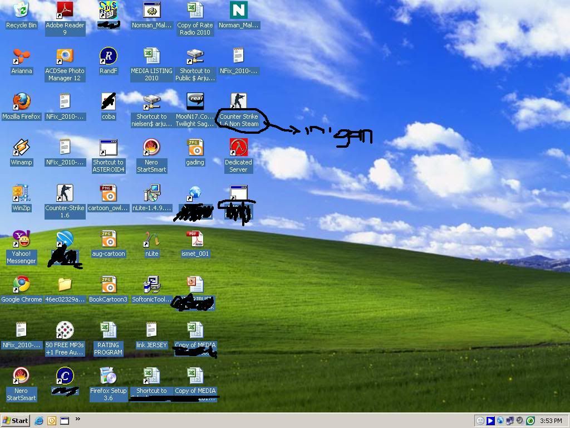Select the aug-cartoon JPG image
570x428 pixels.
109,244
